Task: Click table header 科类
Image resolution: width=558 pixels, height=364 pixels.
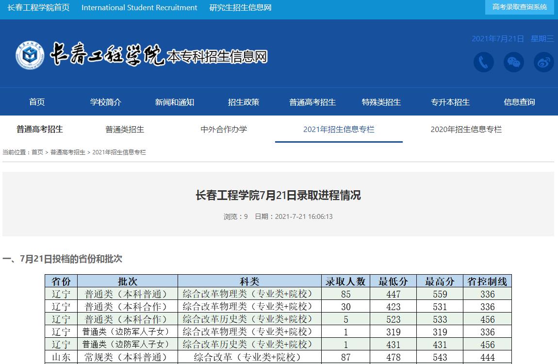Action: click(249, 281)
